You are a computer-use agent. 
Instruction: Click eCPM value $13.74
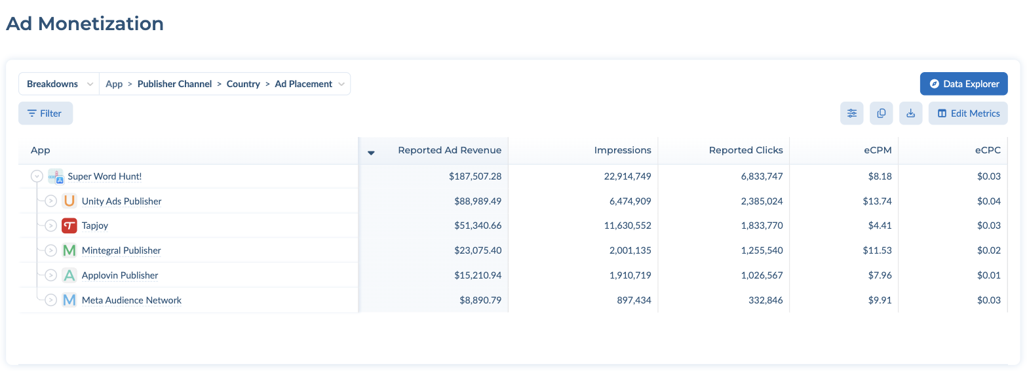pos(878,201)
